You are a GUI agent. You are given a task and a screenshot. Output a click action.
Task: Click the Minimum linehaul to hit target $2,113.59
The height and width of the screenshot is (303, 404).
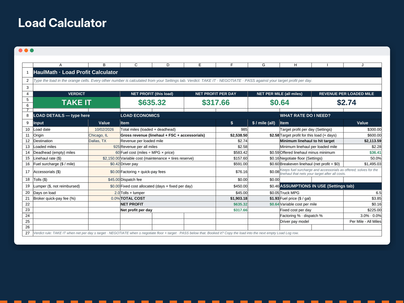(x=363, y=141)
